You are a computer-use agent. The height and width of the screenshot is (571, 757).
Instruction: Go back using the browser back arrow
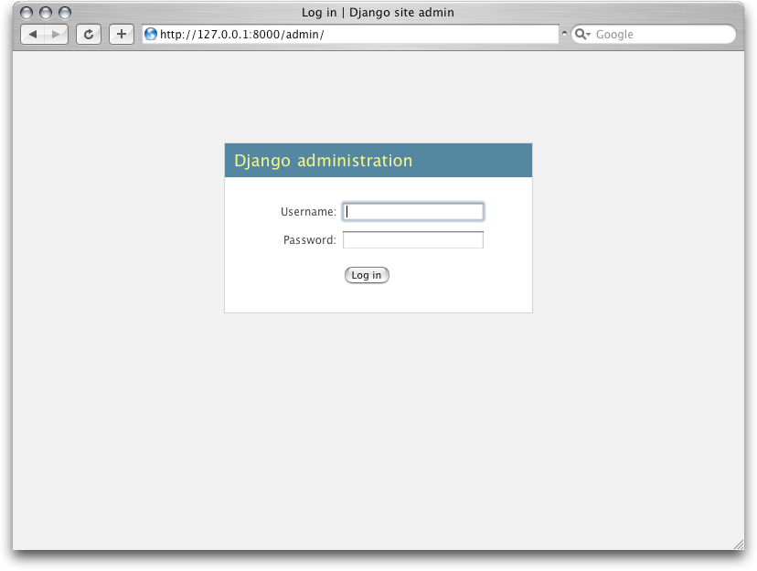(33, 34)
